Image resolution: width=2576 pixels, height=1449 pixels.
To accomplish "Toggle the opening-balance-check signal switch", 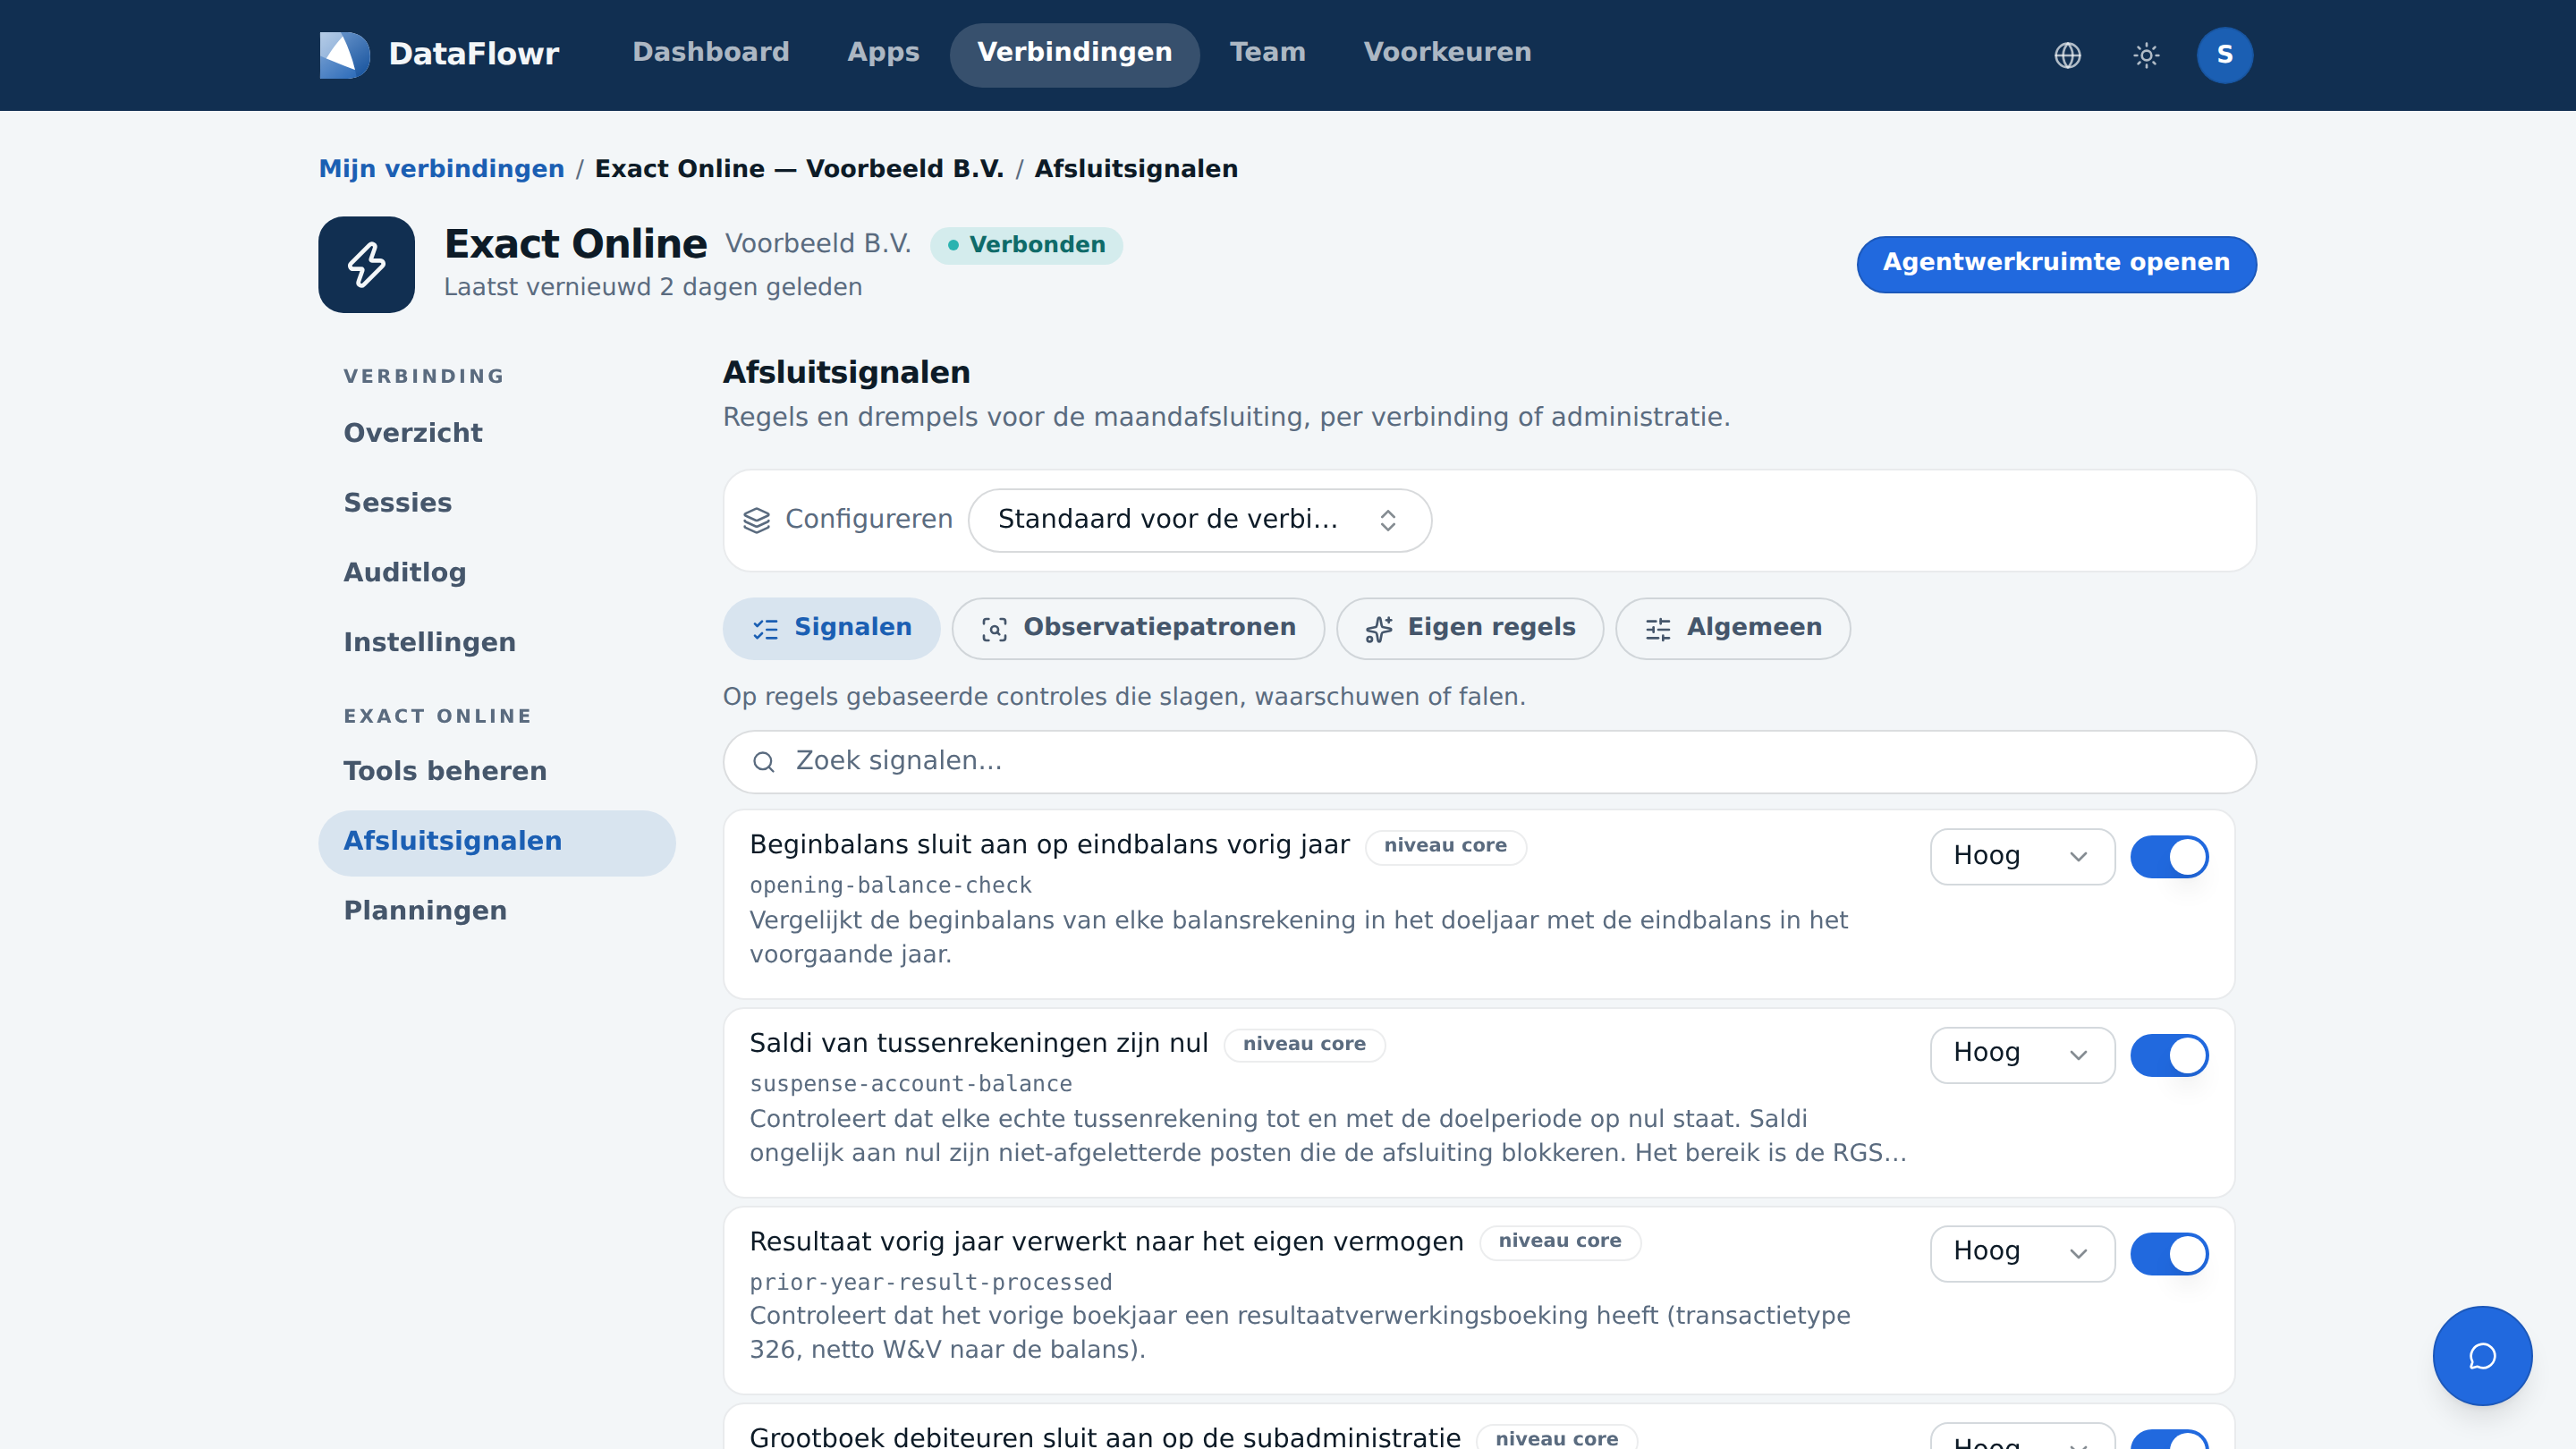I will [x=2169, y=857].
